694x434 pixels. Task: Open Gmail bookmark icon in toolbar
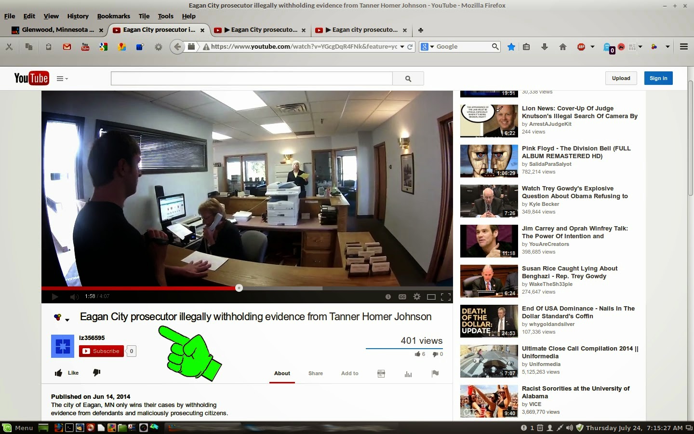coord(67,47)
